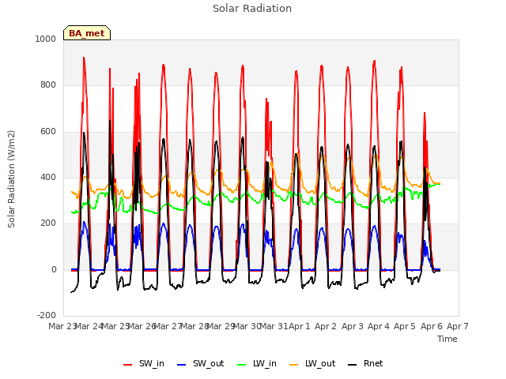Click the Time x-axis label
Image resolution: width=506 pixels, height=379 pixels.
click(447, 339)
